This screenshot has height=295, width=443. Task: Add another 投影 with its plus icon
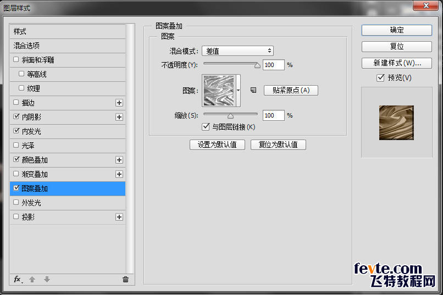(119, 217)
